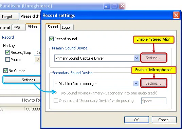
Task: Enable the Pause hotkey checkbox
Action: point(7,60)
